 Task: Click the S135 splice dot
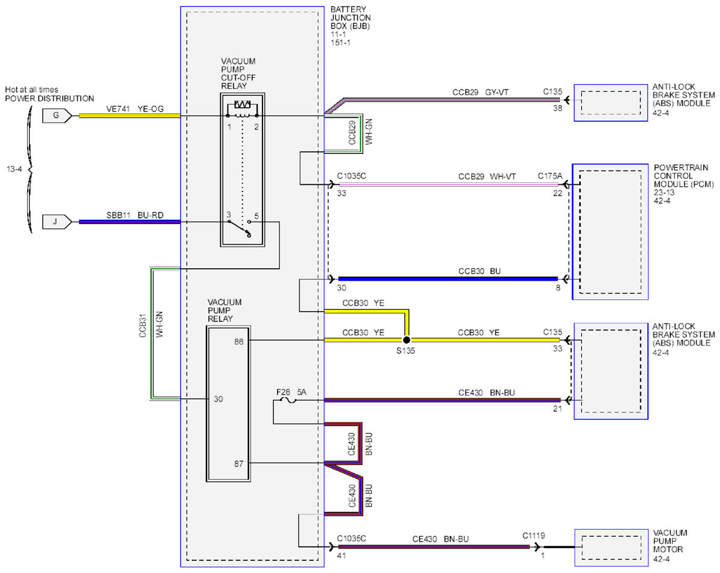pos(406,341)
